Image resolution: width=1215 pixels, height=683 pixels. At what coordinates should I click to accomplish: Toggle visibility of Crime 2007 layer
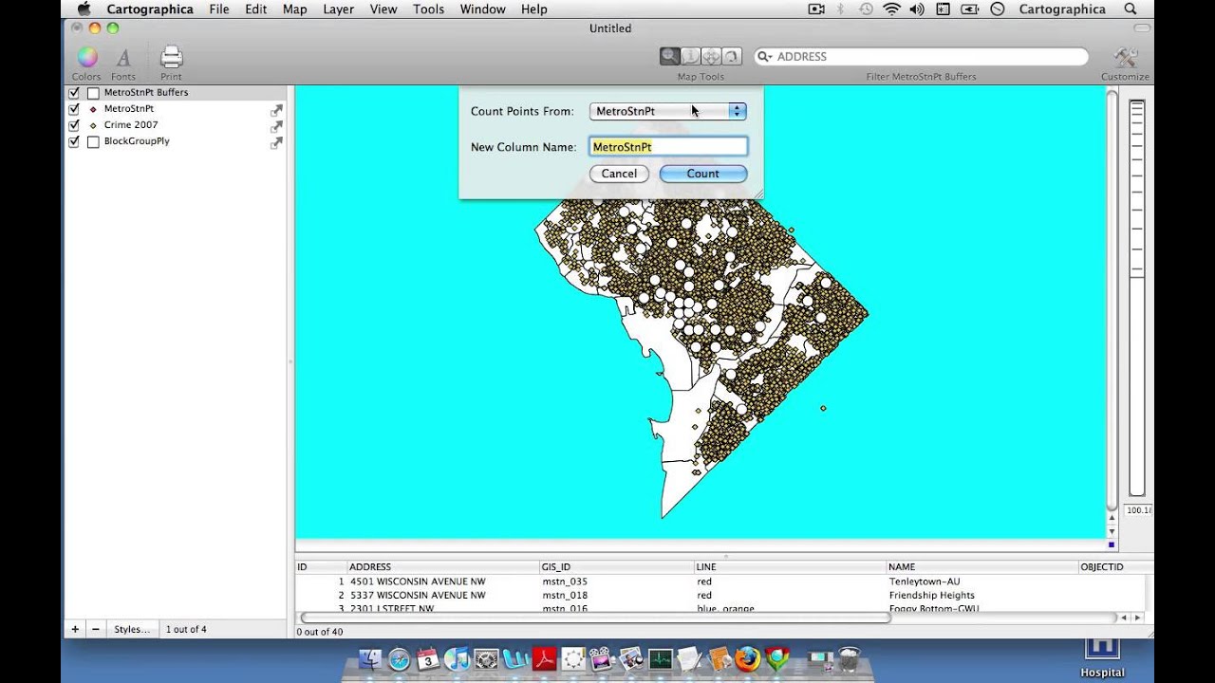click(x=74, y=125)
